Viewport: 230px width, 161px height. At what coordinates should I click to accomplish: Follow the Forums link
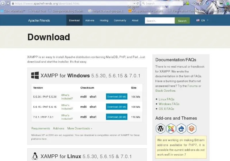tap(192, 86)
